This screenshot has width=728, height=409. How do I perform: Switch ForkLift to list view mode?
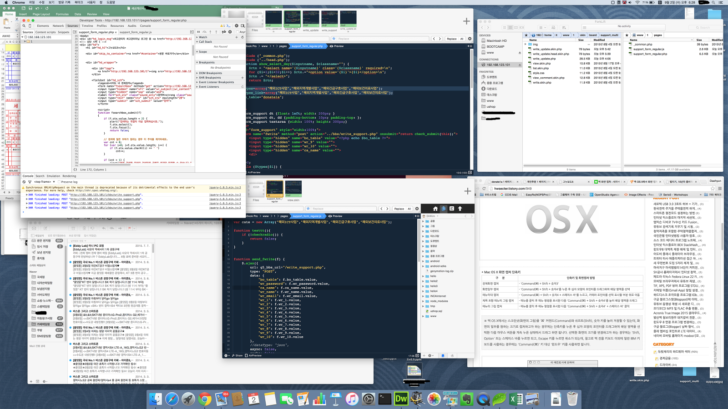tap(510, 27)
